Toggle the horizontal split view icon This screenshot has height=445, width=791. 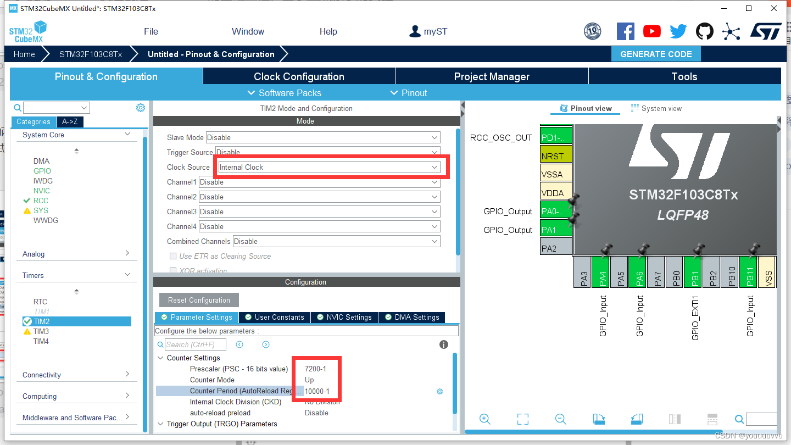(712, 419)
